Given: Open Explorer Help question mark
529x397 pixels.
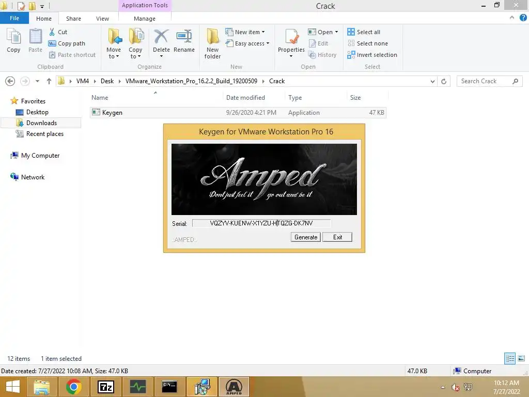Looking at the screenshot, I should [523, 18].
